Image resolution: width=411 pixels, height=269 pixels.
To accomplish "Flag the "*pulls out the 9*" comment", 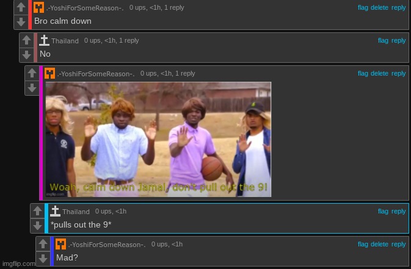I will pyautogui.click(x=383, y=212).
